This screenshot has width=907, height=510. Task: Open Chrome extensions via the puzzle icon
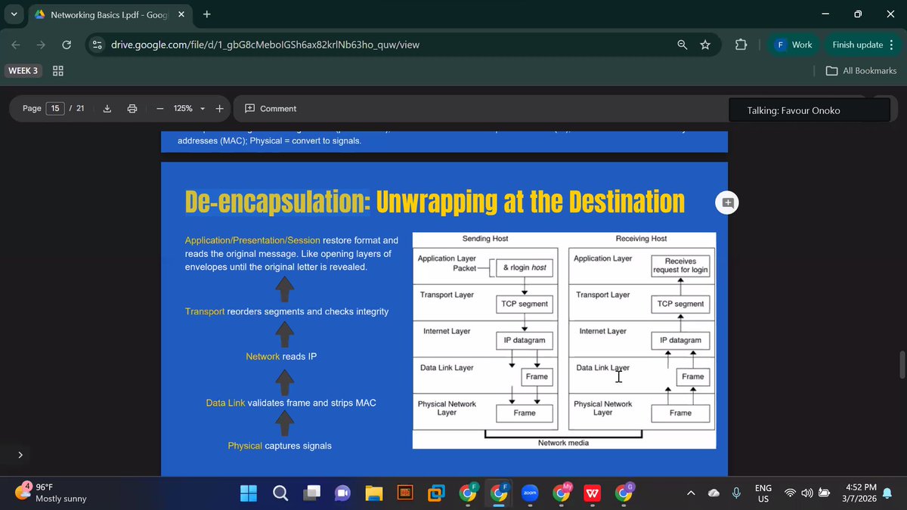[741, 45]
